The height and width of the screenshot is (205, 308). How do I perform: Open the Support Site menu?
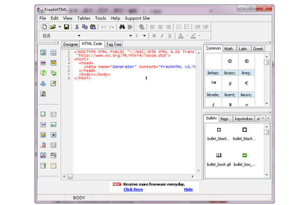pyautogui.click(x=137, y=18)
